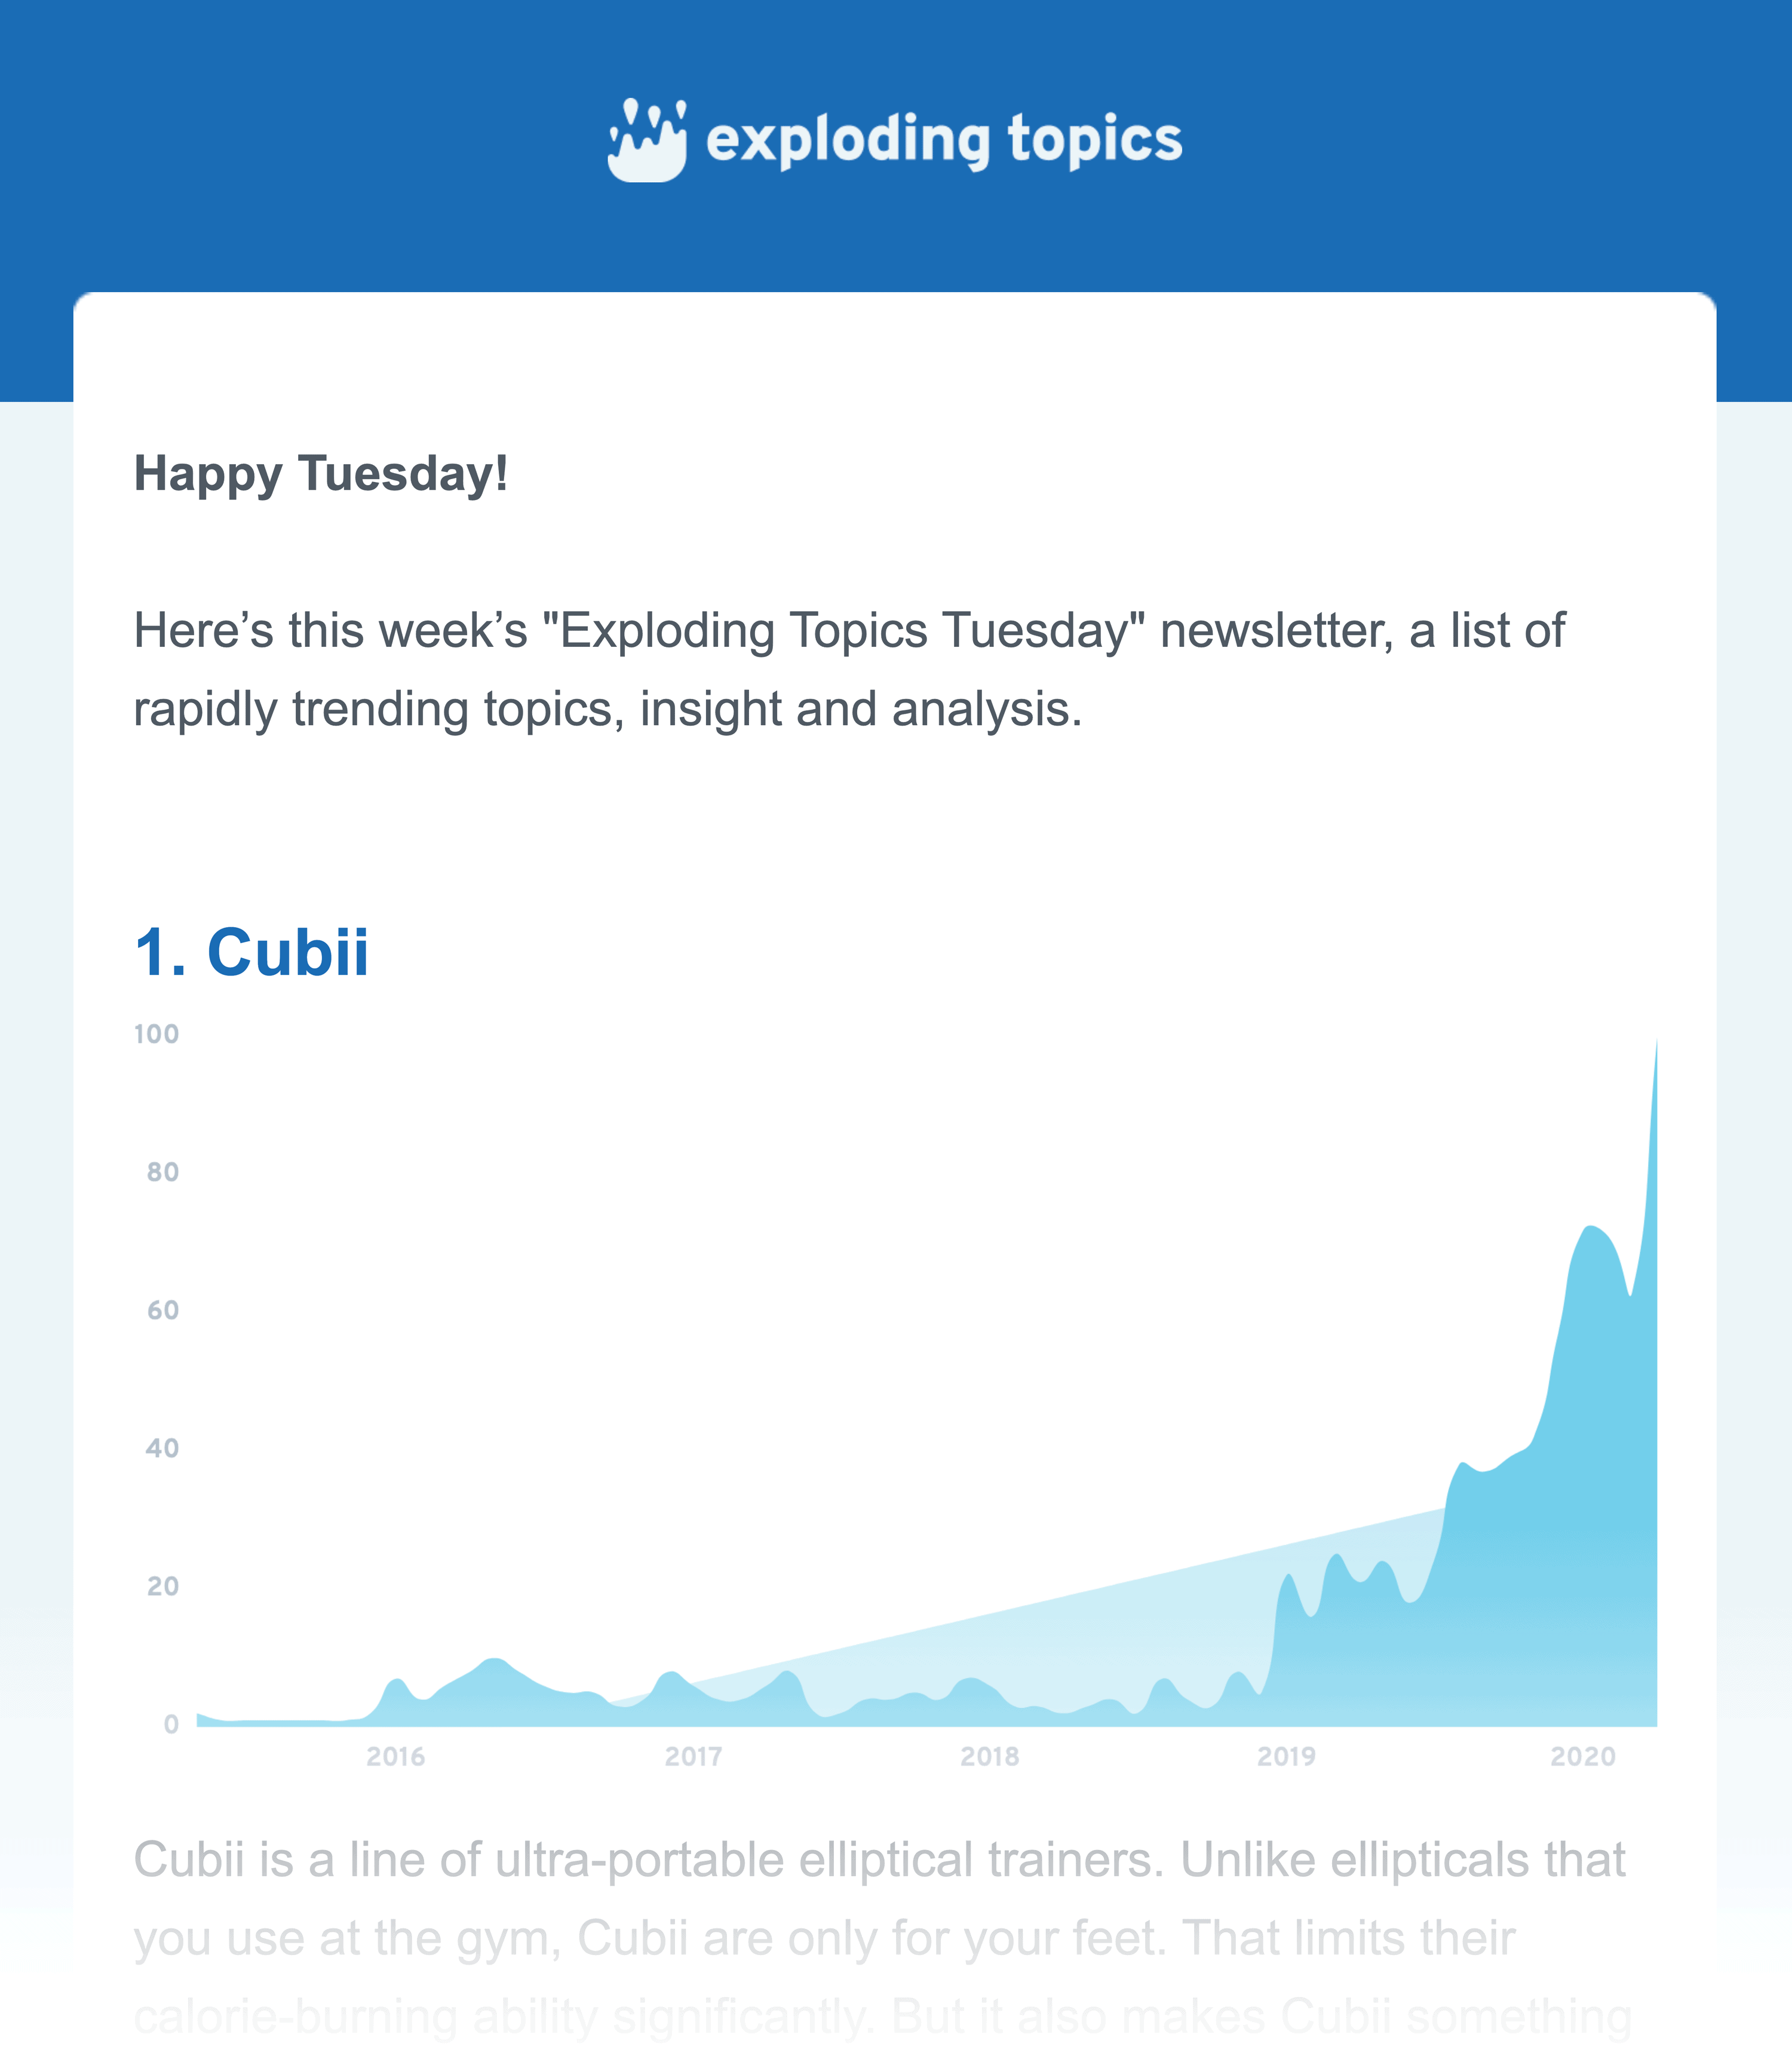Click the 100 label on chart axis
The height and width of the screenshot is (2071, 1792).
coord(157,1034)
